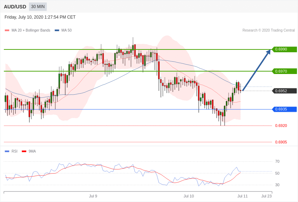
Task: Click the RSI 30 level label
Action: (277, 185)
